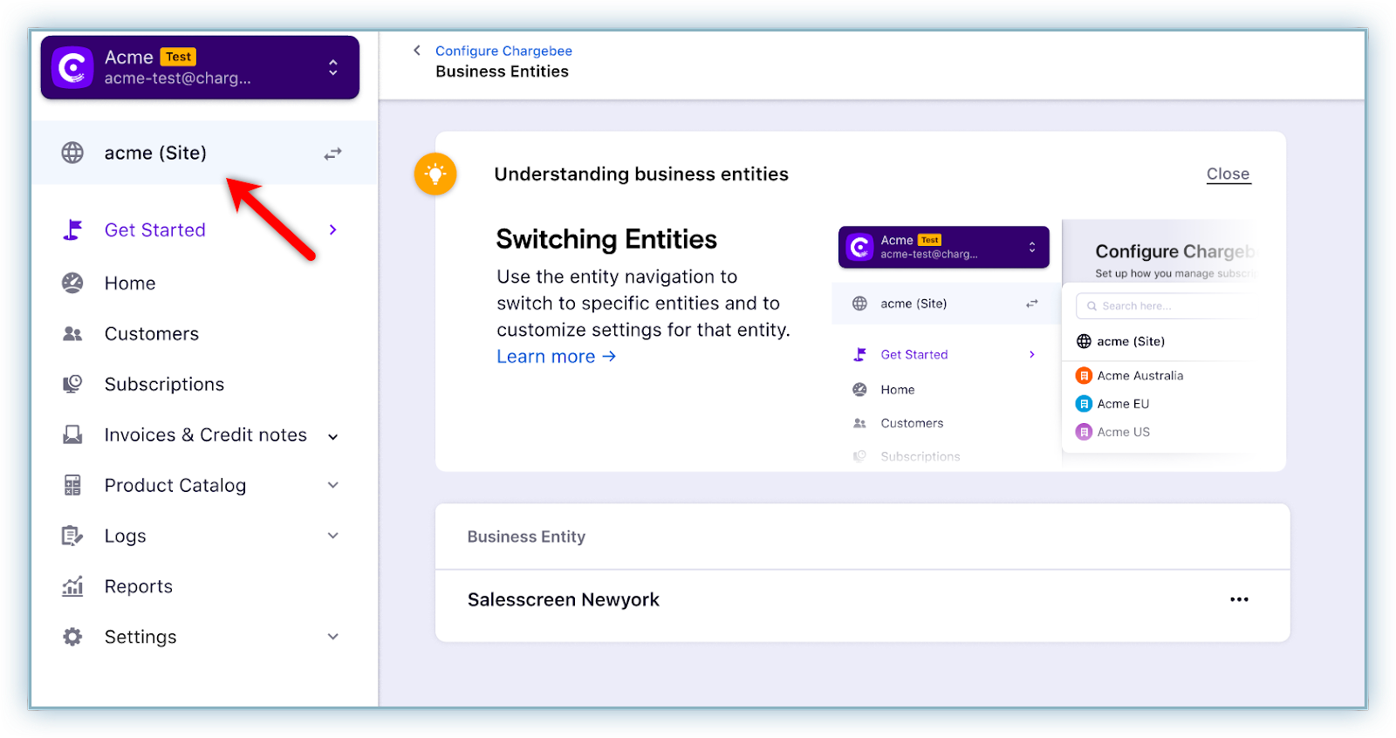The width and height of the screenshot is (1396, 738).
Task: Go to Home in the sidebar
Action: click(130, 284)
